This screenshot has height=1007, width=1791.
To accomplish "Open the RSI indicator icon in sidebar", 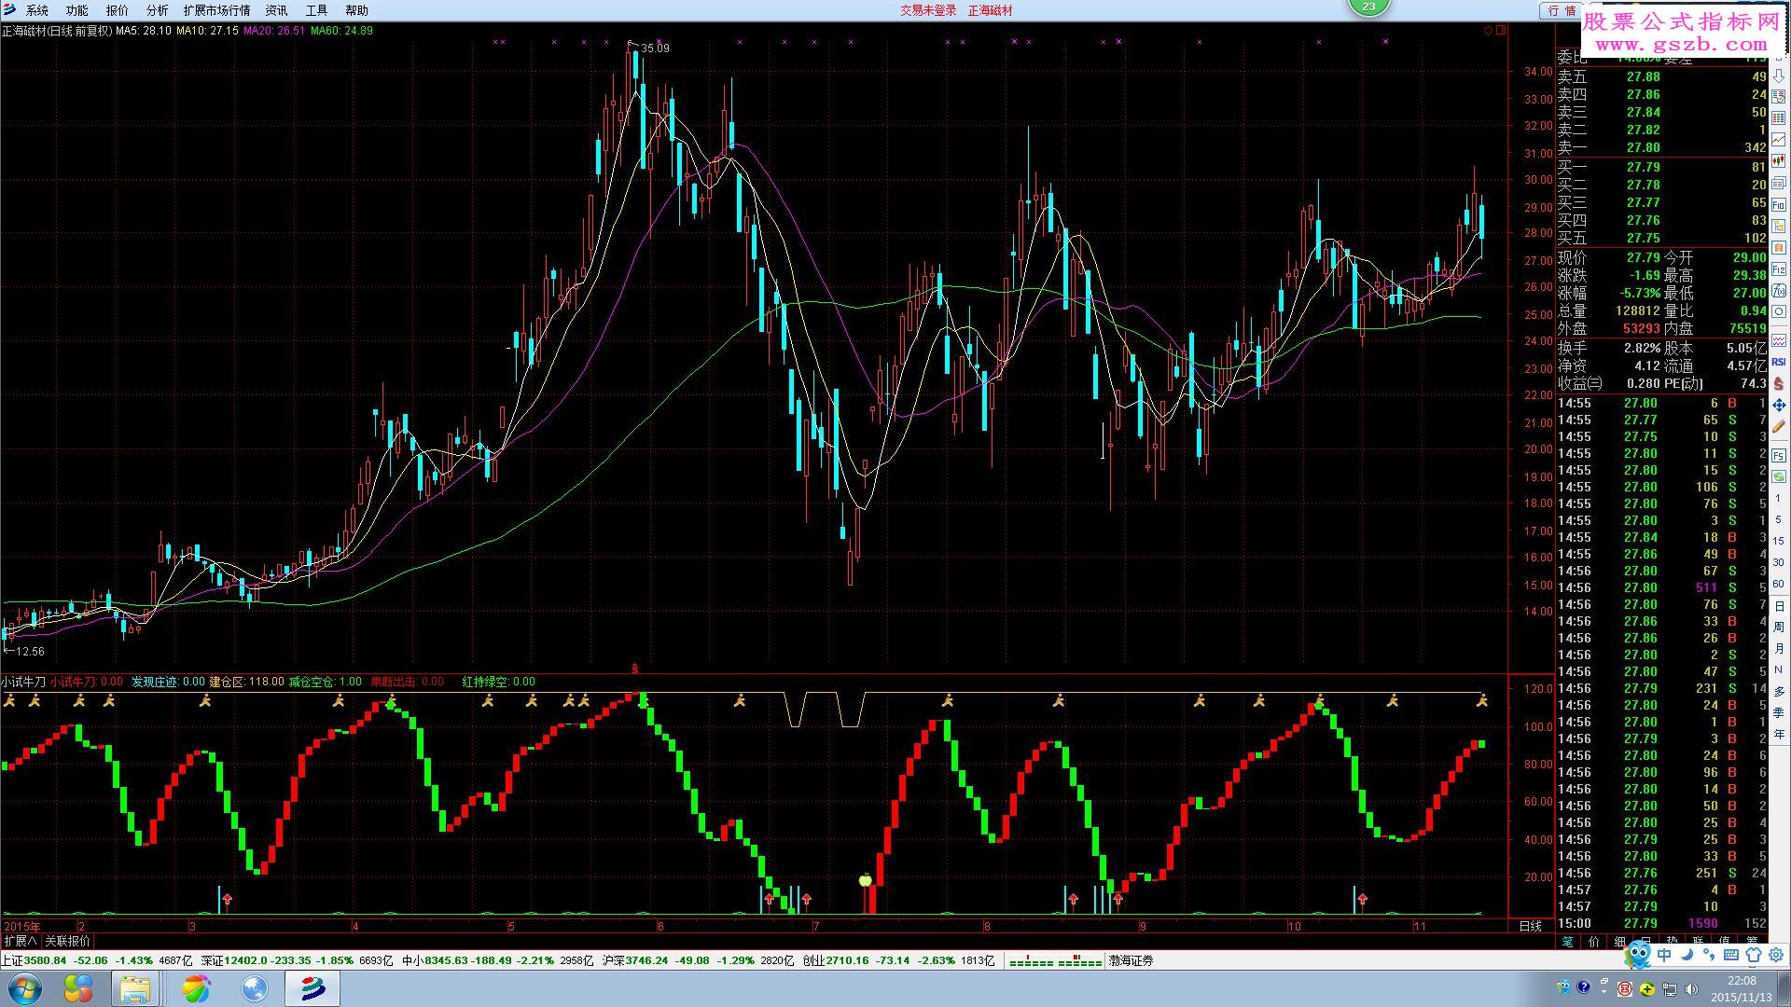I will coord(1779,362).
